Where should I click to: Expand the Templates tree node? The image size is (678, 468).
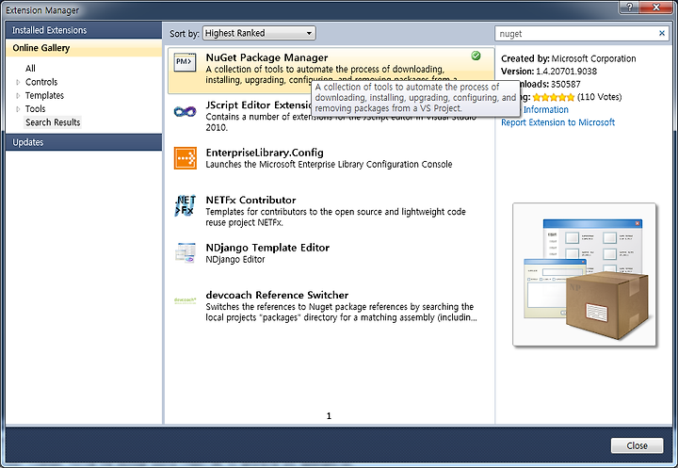18,96
